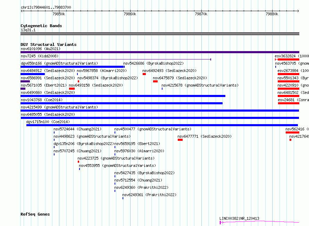This screenshot has height=226, width=309.
Task: Click red bar below nsv6492493
Action: pyautogui.click(x=144, y=74)
